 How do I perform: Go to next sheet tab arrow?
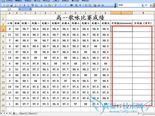tap(7, 114)
